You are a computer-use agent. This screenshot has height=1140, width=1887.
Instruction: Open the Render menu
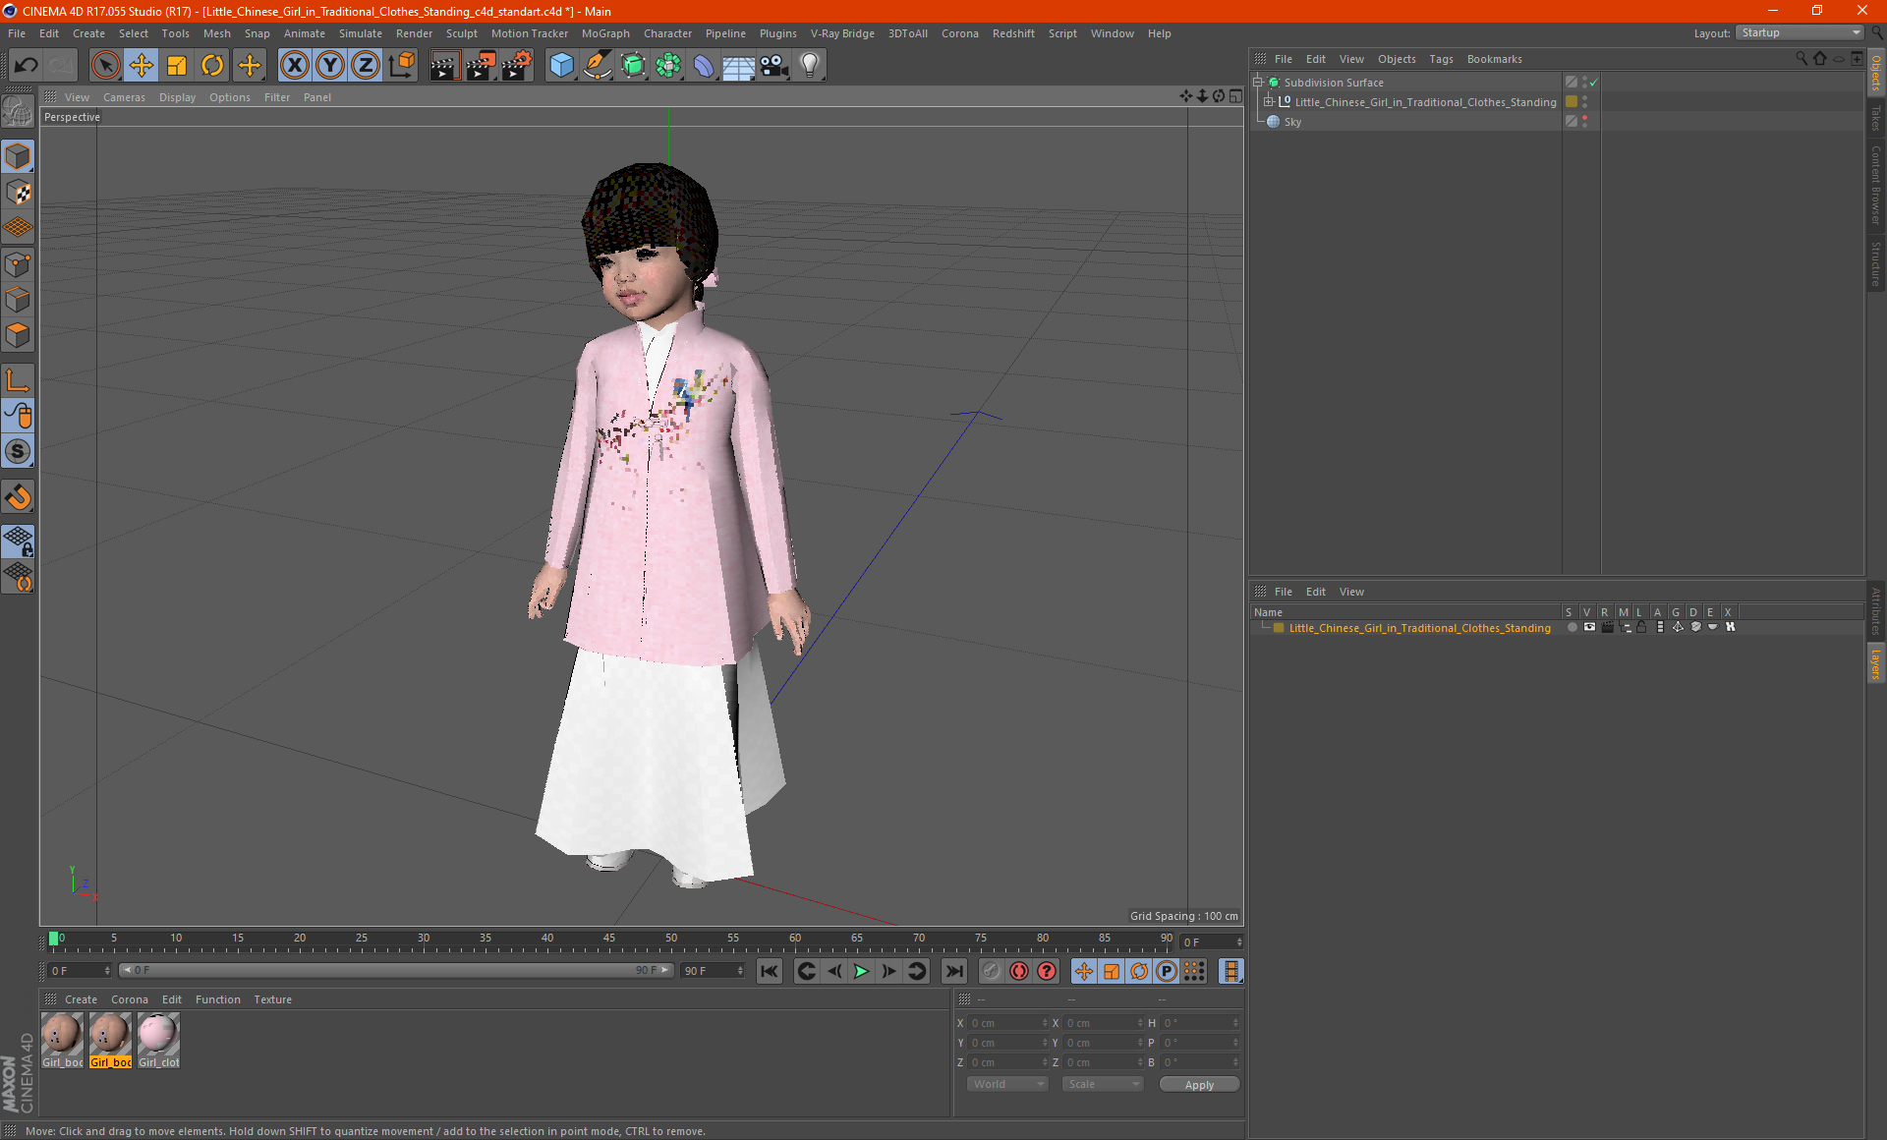[414, 33]
